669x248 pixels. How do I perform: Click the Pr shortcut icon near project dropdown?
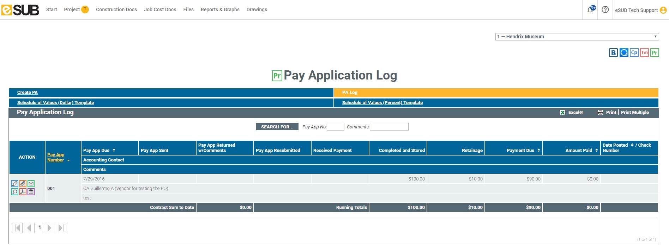point(655,53)
